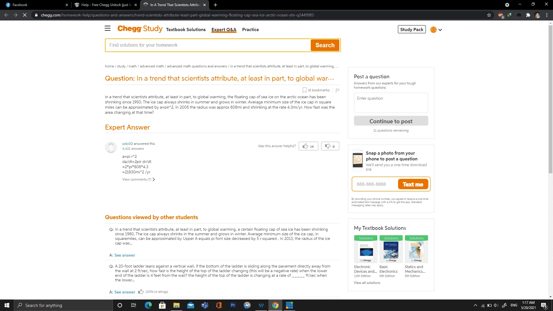Image resolution: width=553 pixels, height=311 pixels.
Task: Expand the account dropdown next to avatar
Action: (440, 30)
